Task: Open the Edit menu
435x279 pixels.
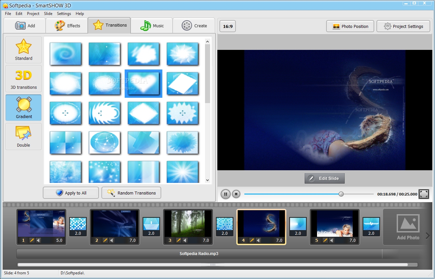Action: click(19, 14)
